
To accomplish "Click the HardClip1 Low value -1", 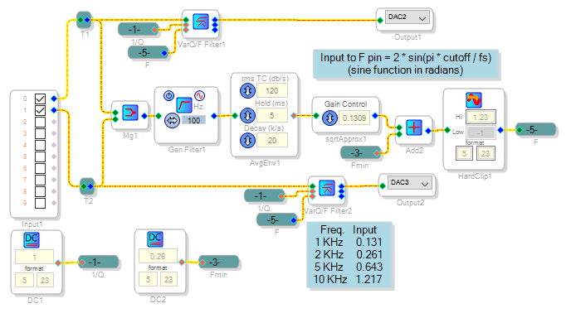I will (481, 132).
